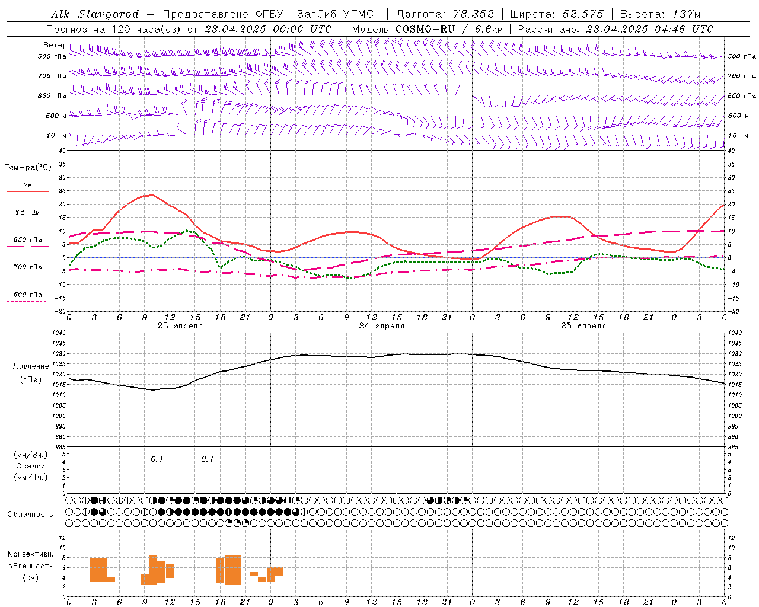
Task: Click the (мм/3ч.) precipitation units label
Action: (x=31, y=455)
